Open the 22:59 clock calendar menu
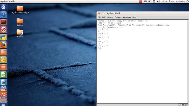The width and height of the screenshot is (189, 106). pos(164,1)
